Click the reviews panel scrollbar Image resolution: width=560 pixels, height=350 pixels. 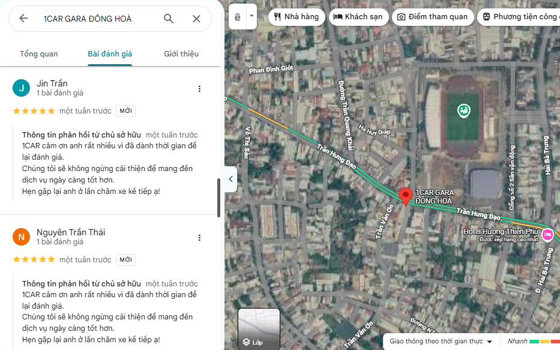[x=218, y=198]
